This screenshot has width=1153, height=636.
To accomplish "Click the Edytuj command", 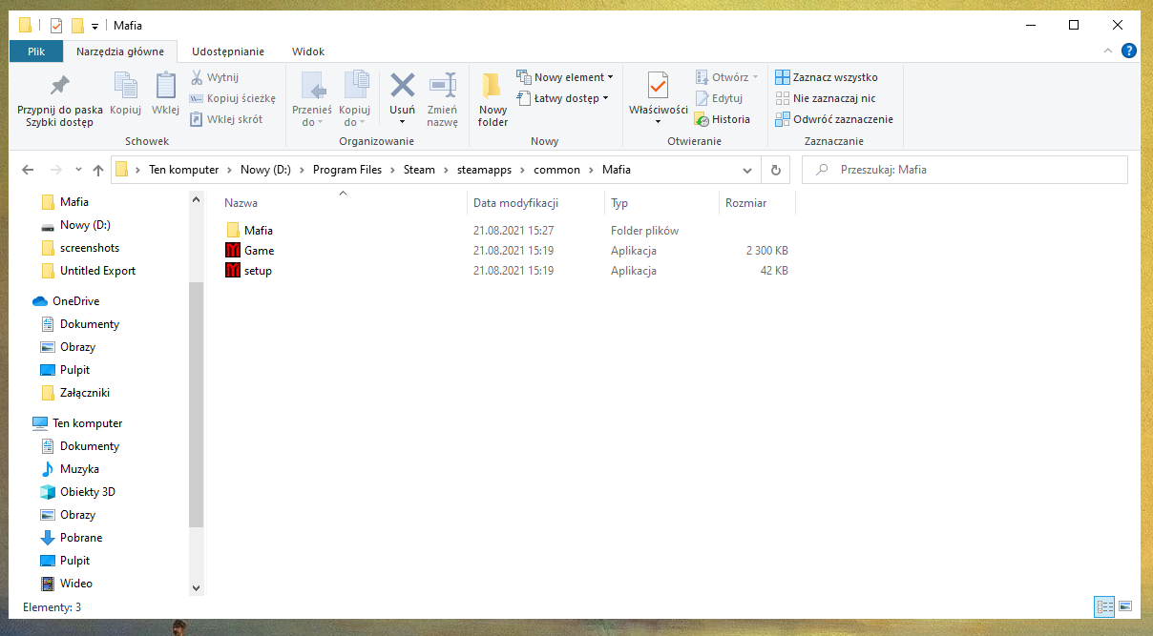I will click(718, 98).
